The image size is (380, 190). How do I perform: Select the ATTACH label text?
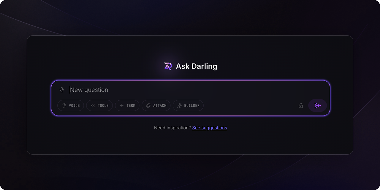coord(160,105)
